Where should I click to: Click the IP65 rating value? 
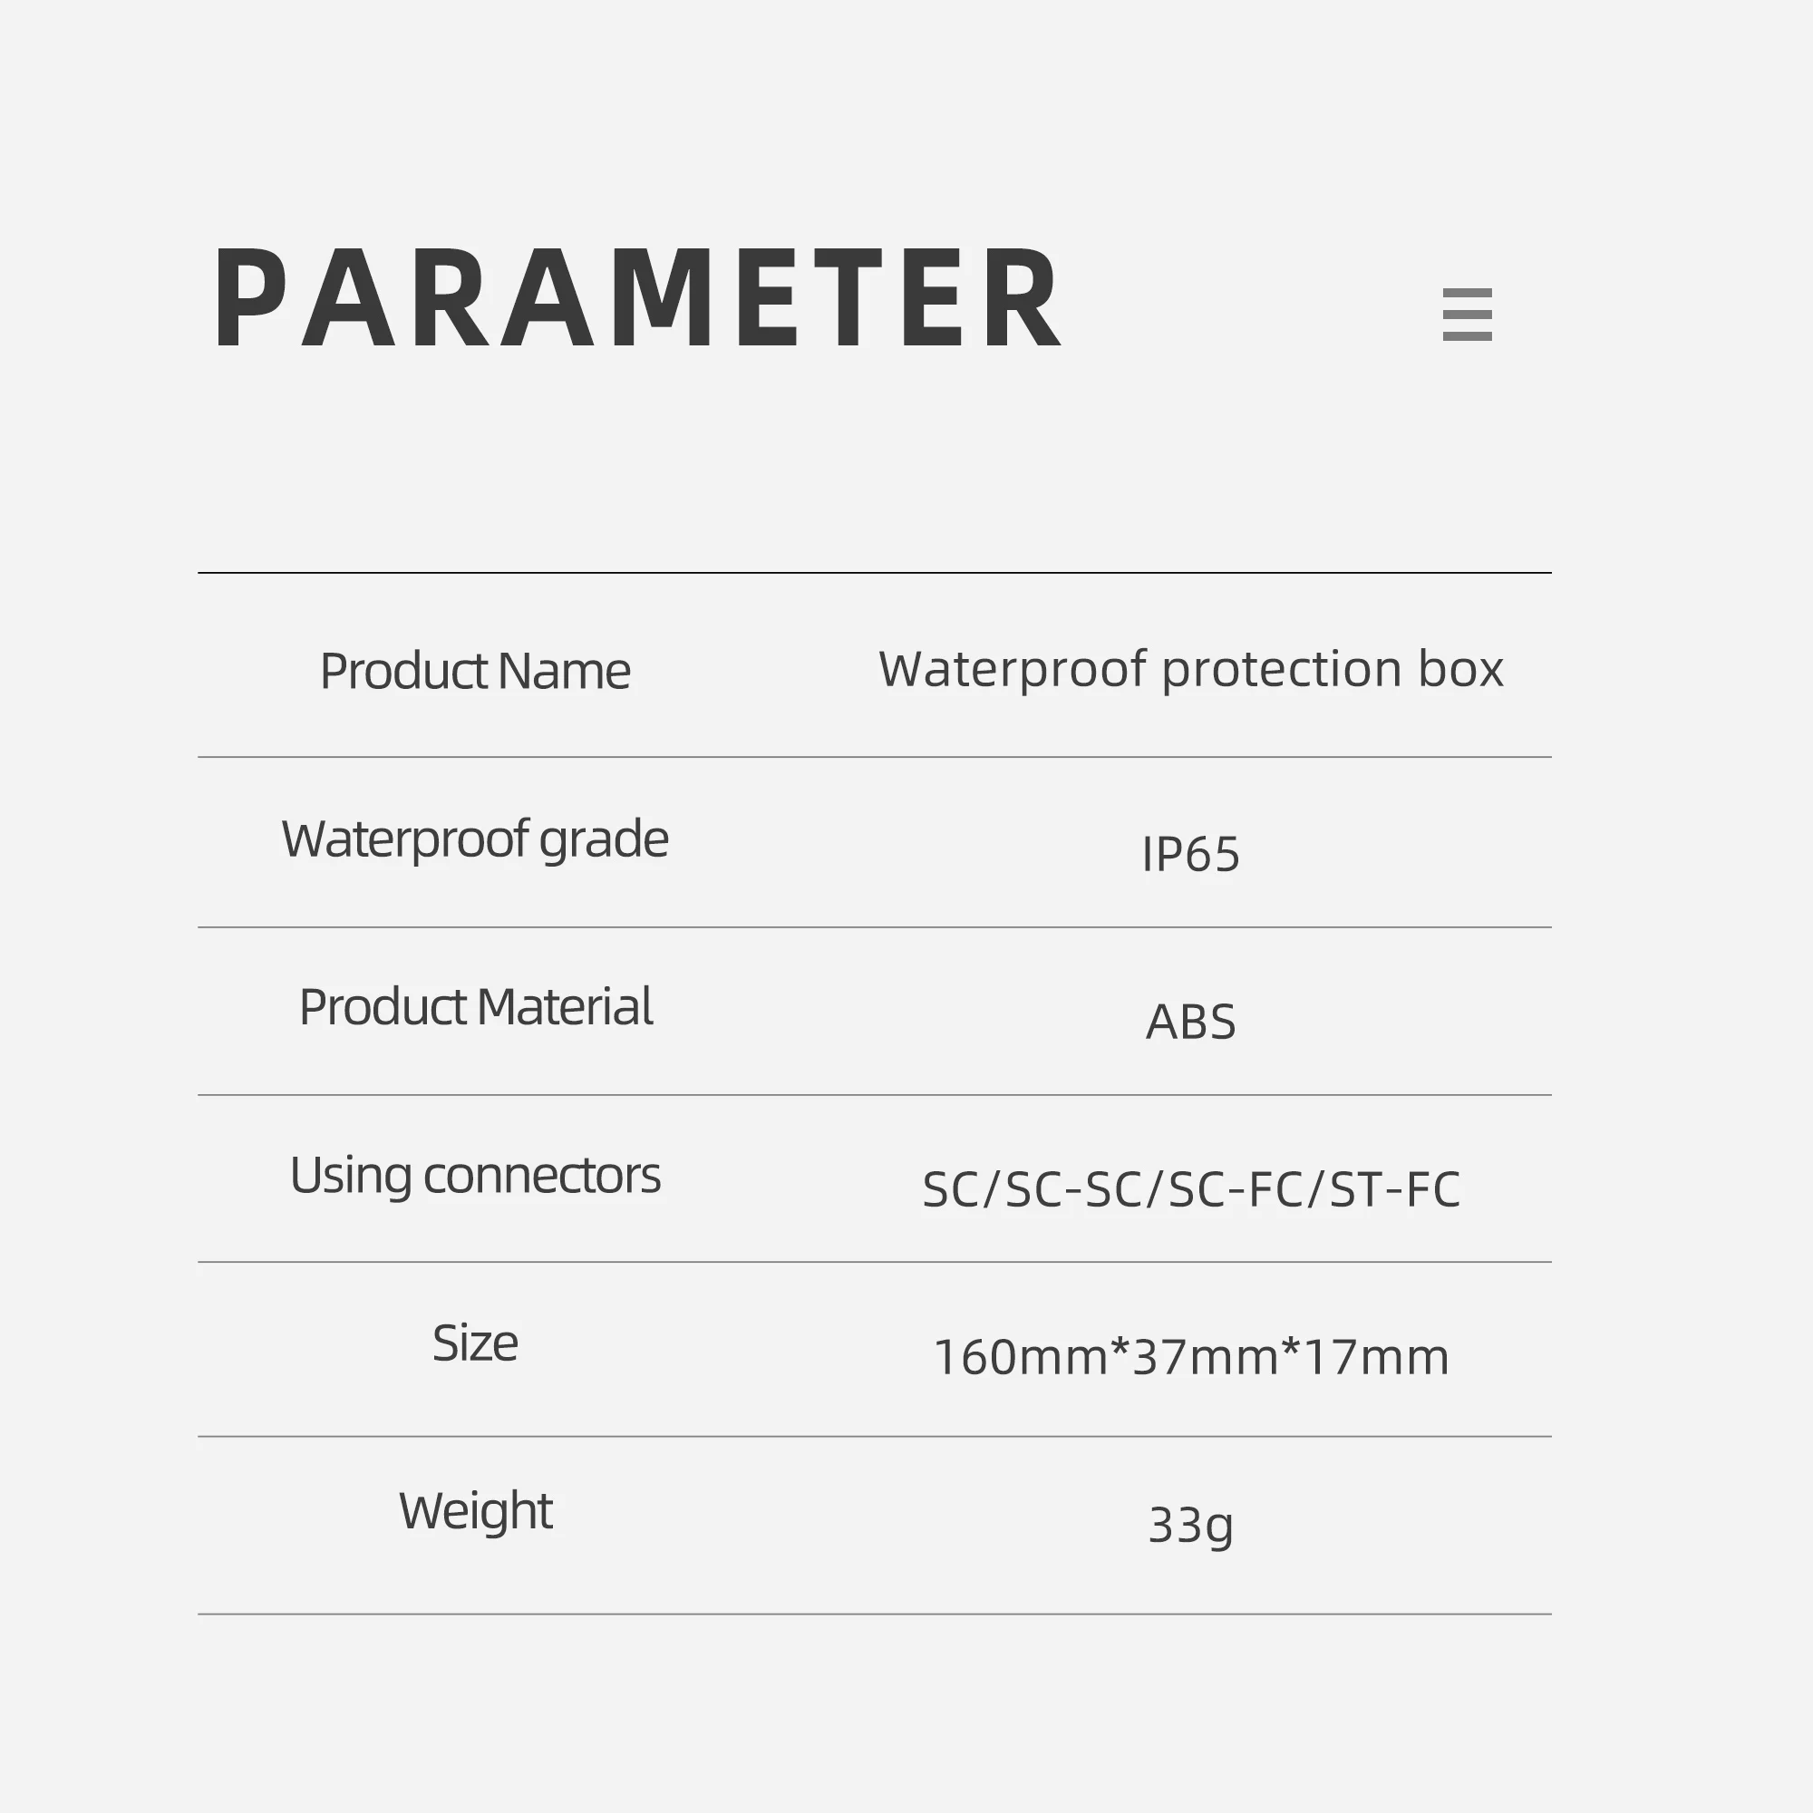1190,854
